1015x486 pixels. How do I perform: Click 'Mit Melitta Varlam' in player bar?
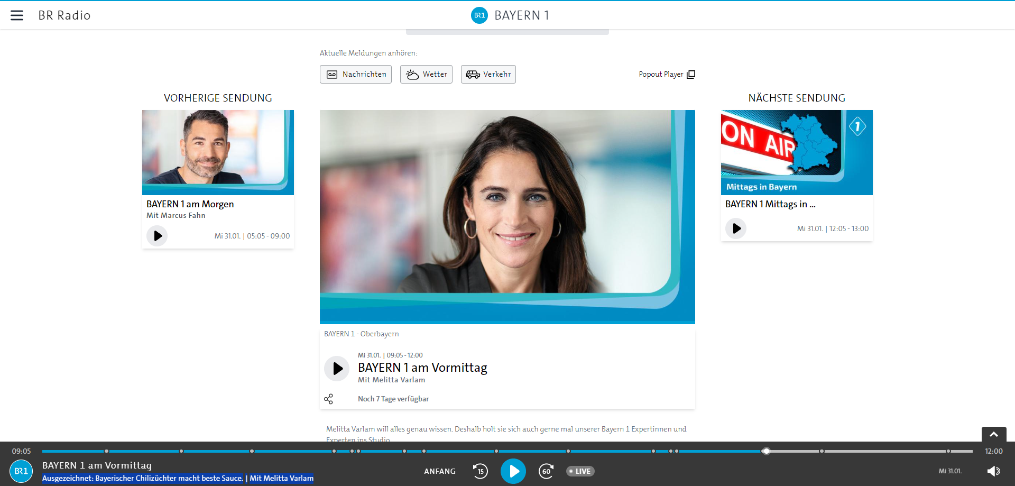click(x=282, y=478)
